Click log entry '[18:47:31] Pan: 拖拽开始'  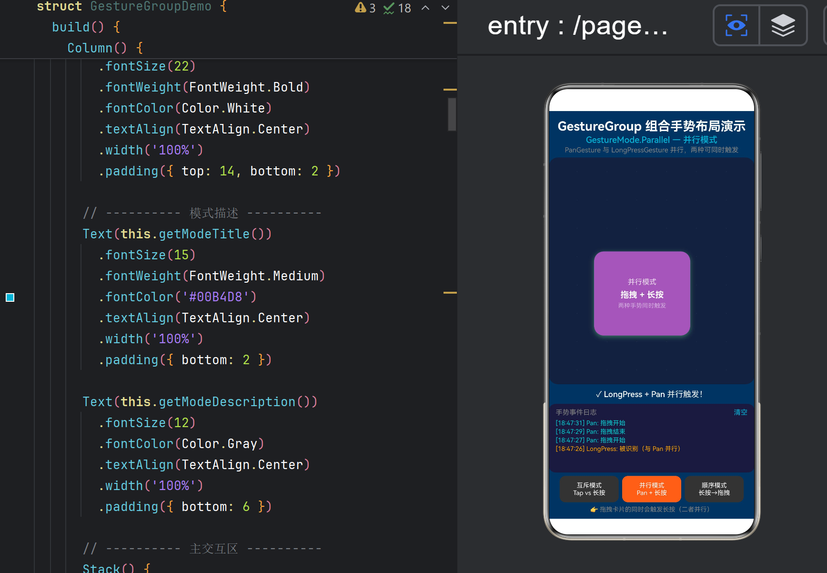(x=590, y=423)
